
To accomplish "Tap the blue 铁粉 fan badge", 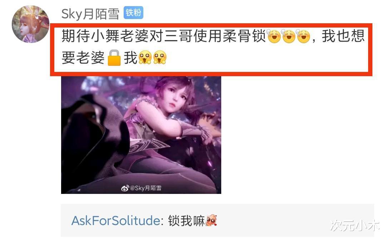I will [133, 13].
